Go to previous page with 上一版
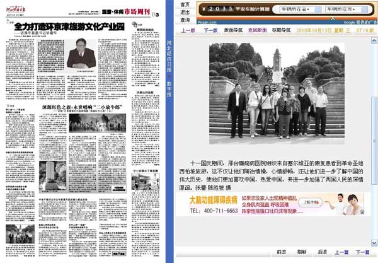 click(x=188, y=30)
